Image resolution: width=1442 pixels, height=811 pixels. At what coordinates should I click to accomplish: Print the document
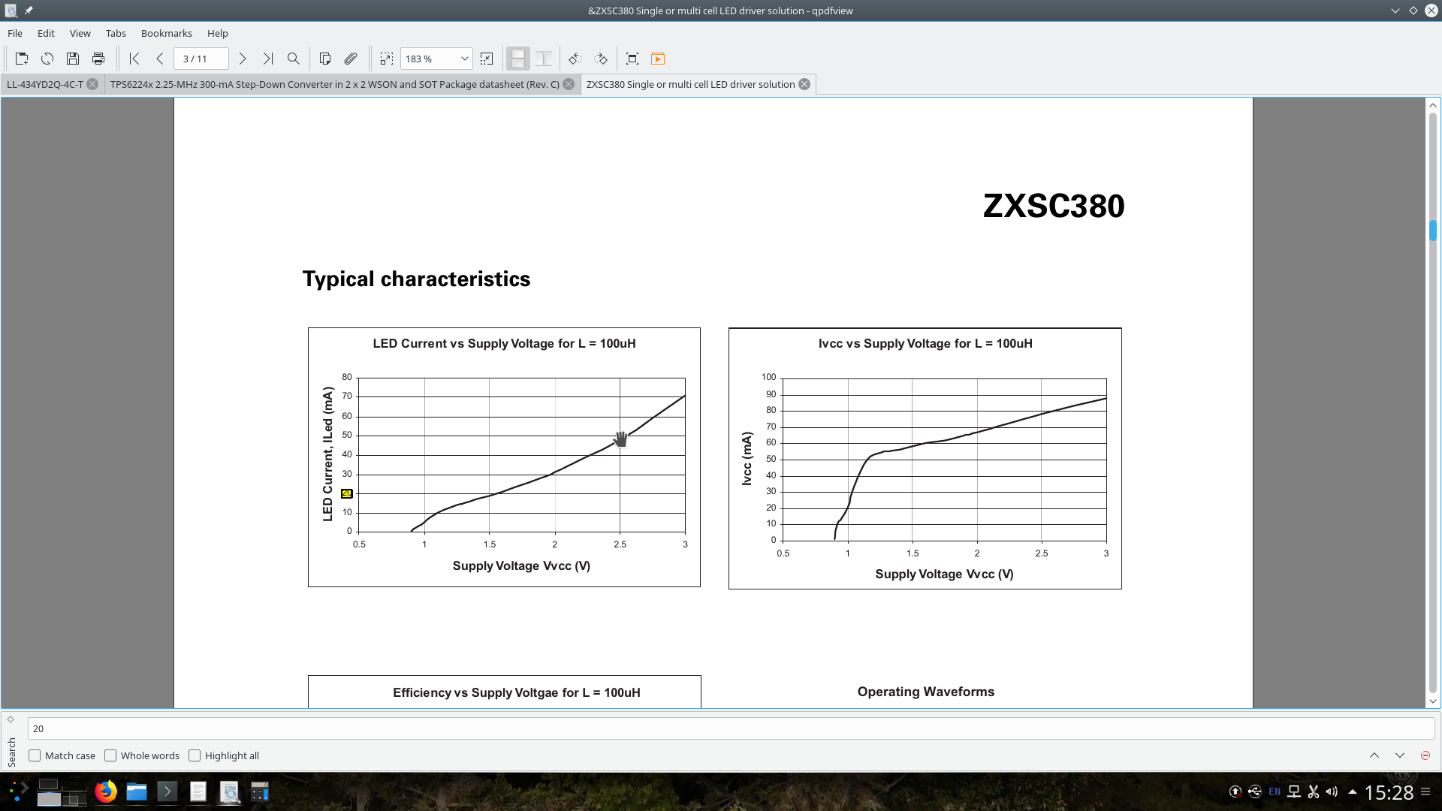(x=98, y=59)
